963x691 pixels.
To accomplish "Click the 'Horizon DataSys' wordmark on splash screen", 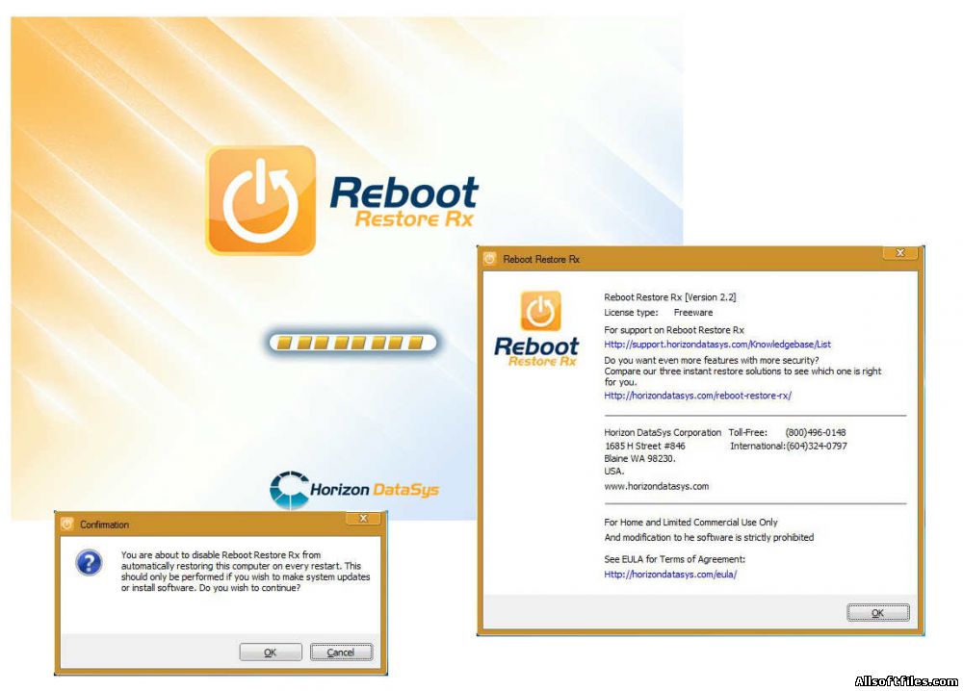I will pos(375,490).
